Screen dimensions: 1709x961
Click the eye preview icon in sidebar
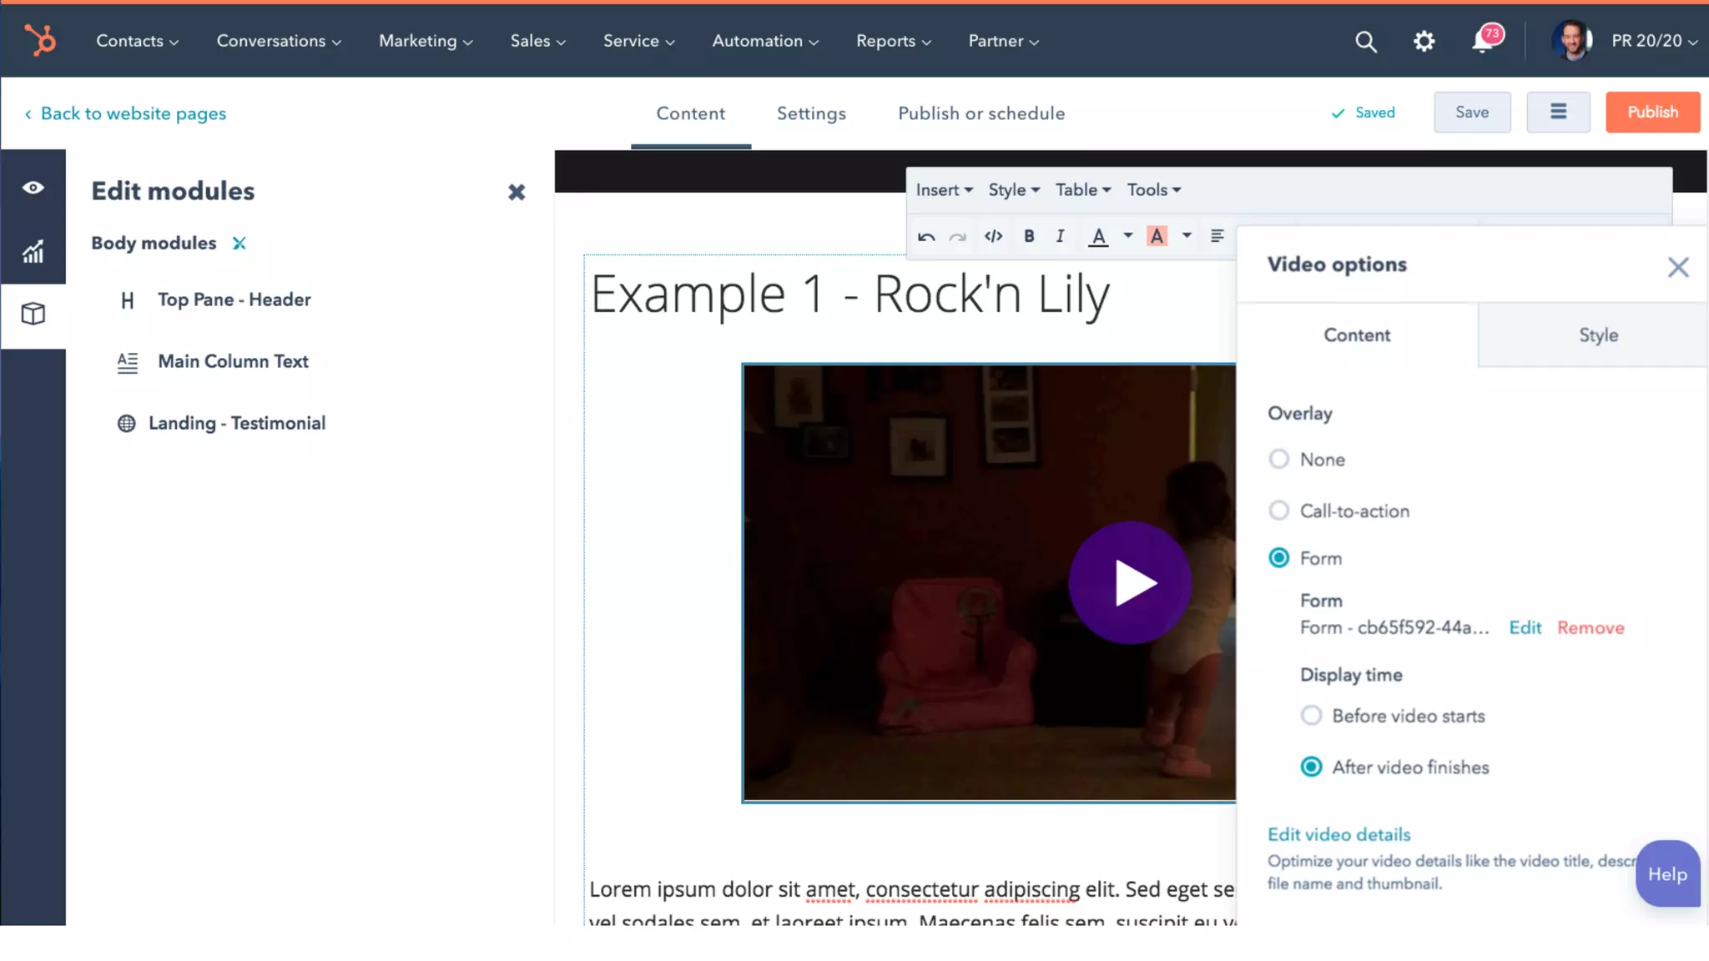(33, 188)
